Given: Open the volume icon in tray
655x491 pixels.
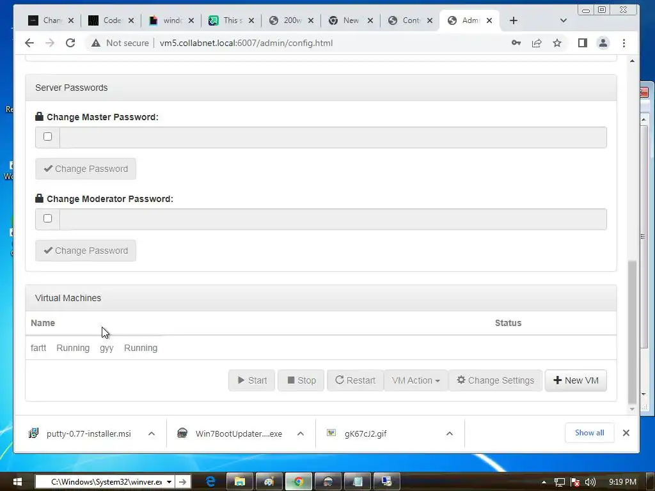Looking at the screenshot, I should [x=590, y=482].
